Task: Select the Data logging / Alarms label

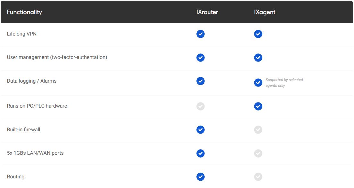Action: click(32, 81)
